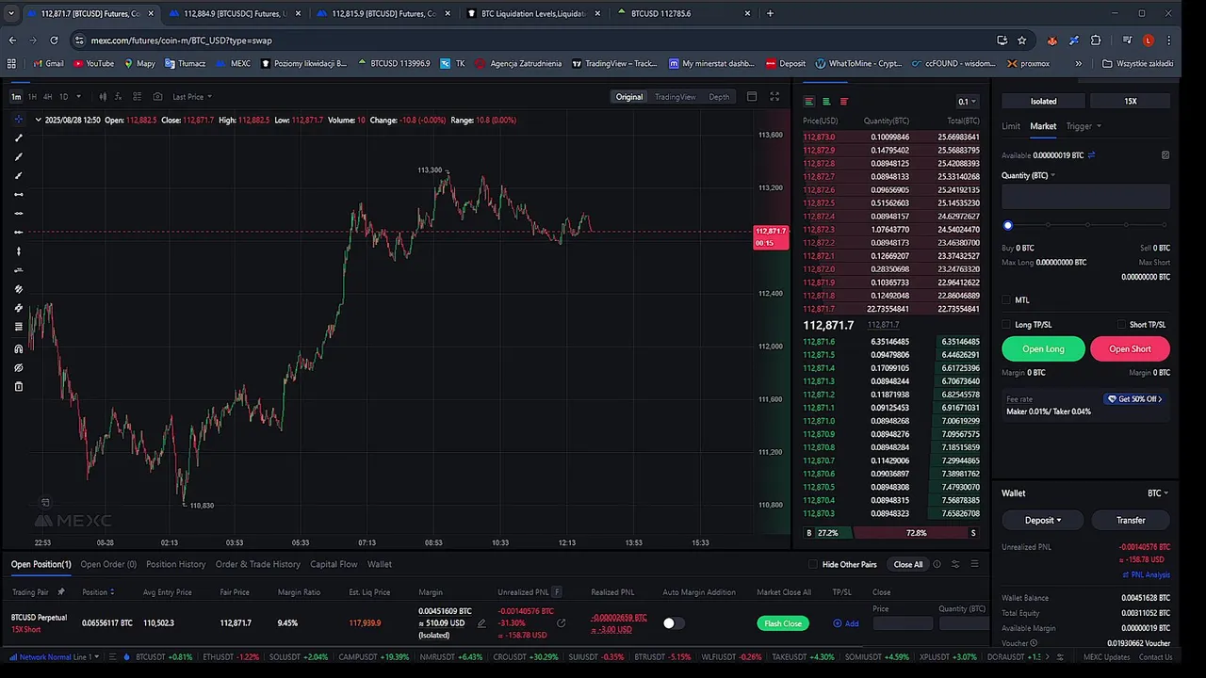Click Close All button
Image resolution: width=1206 pixels, height=678 pixels.
[908, 564]
